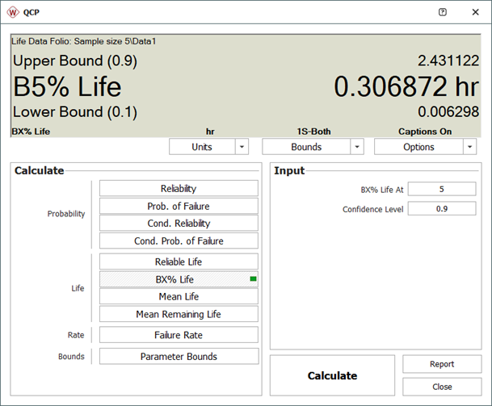Click the QCP app logo icon
This screenshot has width=492, height=406.
[14, 12]
